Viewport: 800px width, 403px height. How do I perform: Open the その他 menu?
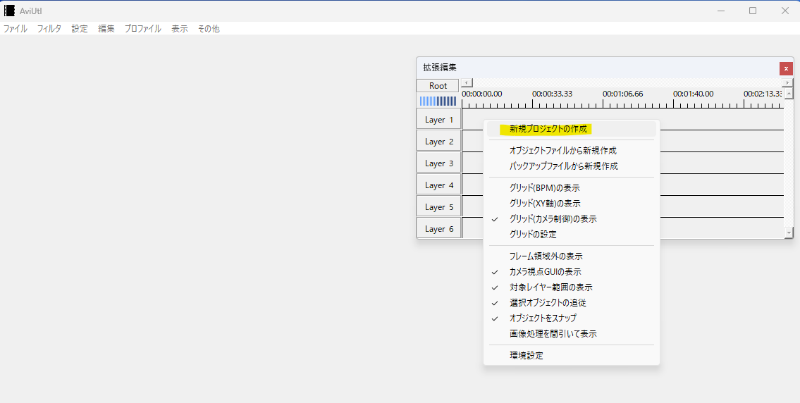[x=208, y=29]
